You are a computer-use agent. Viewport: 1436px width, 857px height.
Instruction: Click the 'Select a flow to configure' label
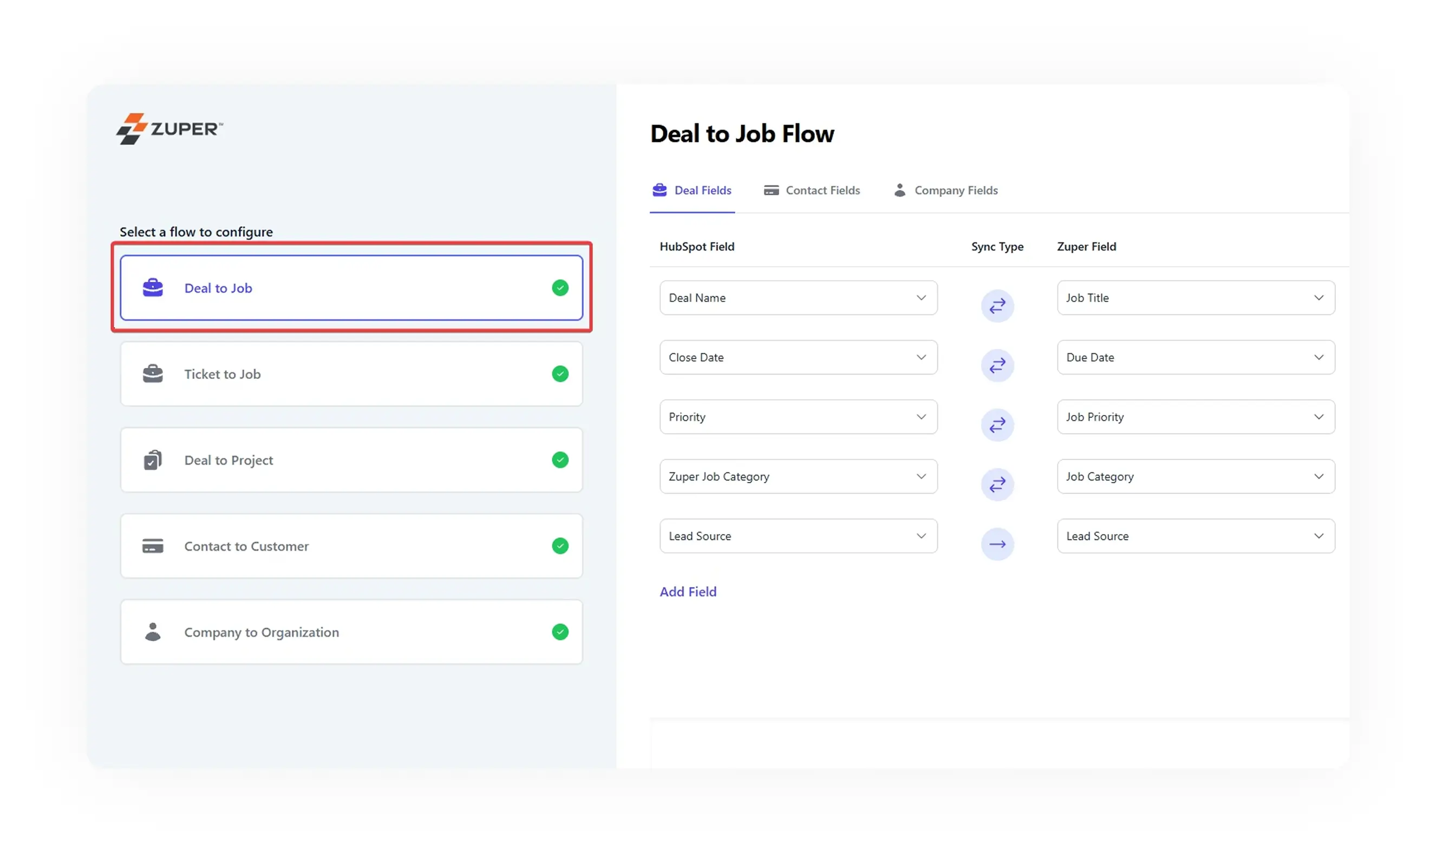[196, 232]
